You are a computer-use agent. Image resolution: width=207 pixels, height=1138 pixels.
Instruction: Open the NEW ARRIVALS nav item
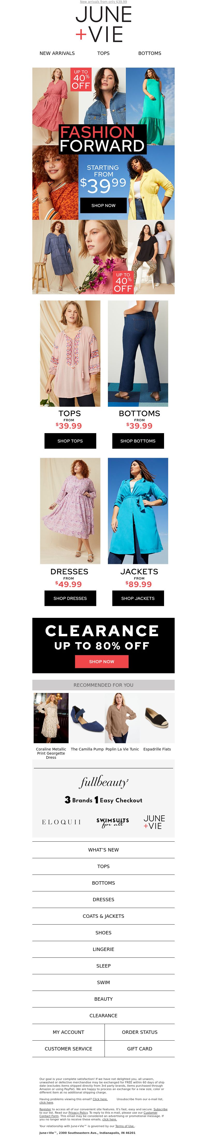click(x=57, y=53)
